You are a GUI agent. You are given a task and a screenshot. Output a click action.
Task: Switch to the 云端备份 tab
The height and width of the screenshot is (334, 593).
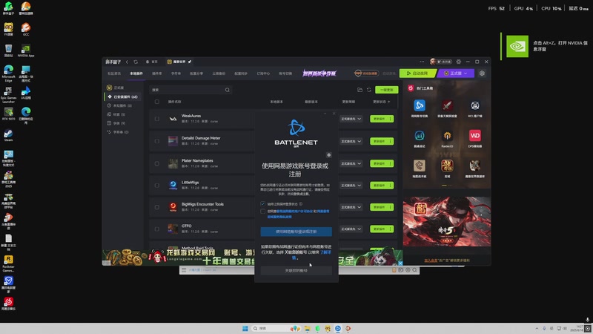click(x=219, y=73)
